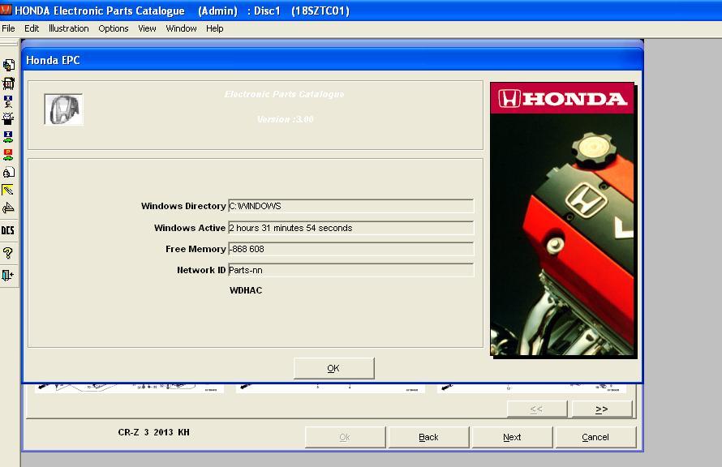Click the WDHAC text label
This screenshot has width=722, height=467.
246,290
